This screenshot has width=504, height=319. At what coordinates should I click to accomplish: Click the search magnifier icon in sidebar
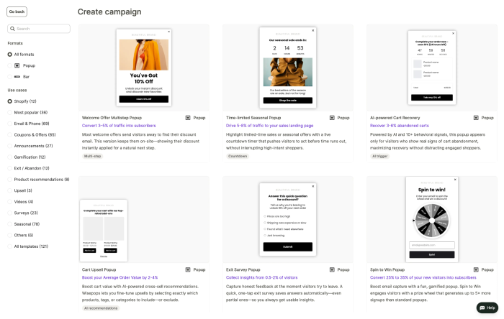coord(12,29)
